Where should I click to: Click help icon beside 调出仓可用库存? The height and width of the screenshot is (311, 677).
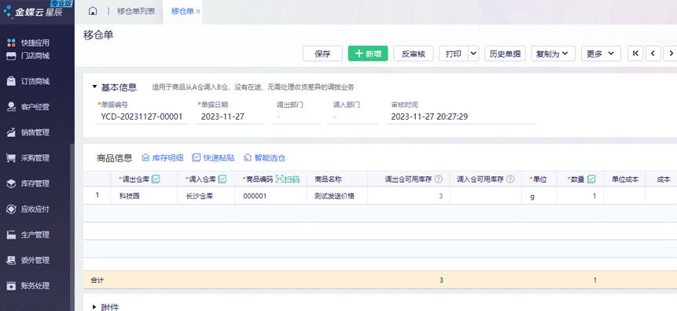pos(439,179)
